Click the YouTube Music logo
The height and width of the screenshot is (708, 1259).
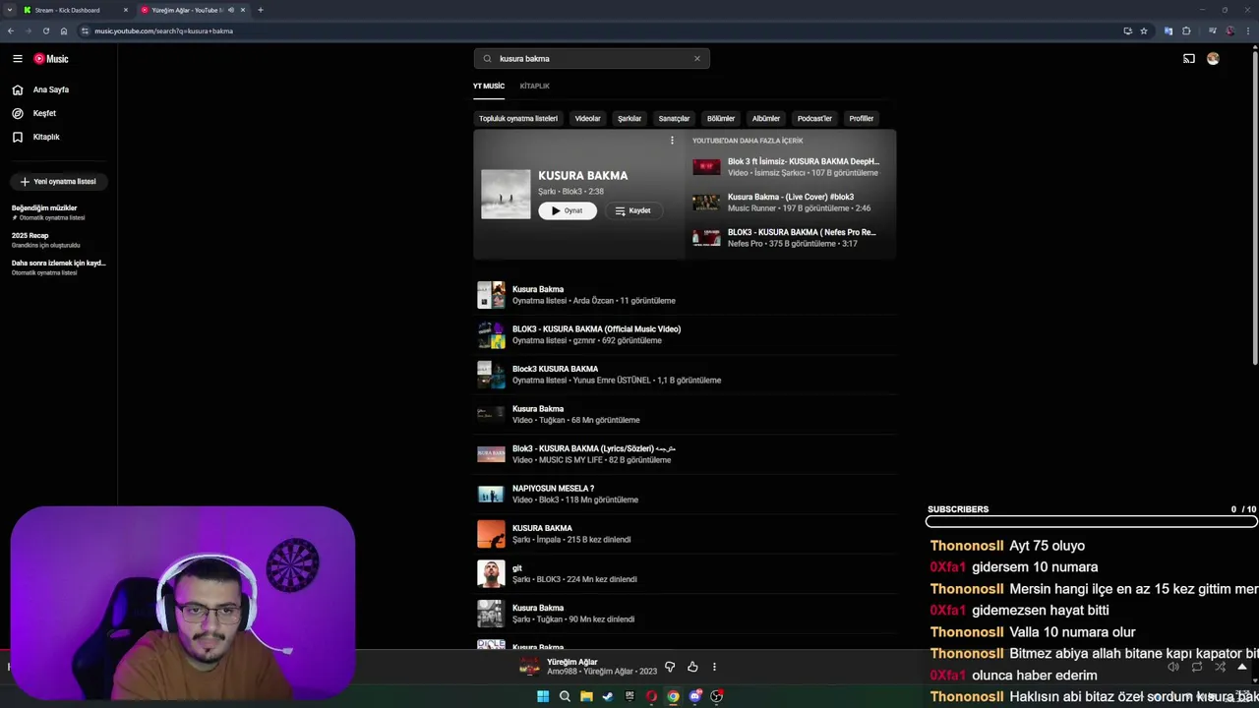[x=51, y=59]
